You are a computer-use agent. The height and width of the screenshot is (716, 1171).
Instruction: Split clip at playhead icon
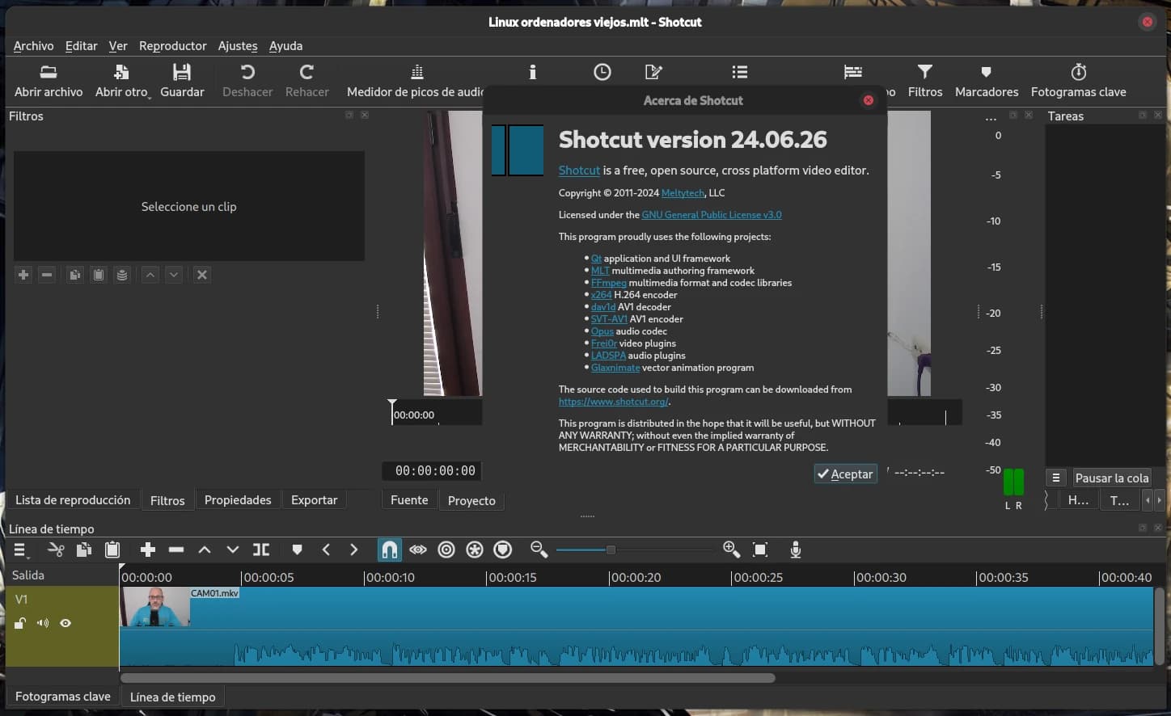point(261,550)
